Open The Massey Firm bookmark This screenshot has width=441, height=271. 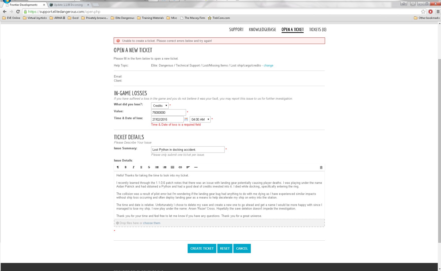pos(192,18)
